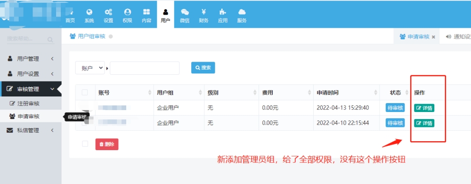Click the search magnifier in the sidebar

point(50,40)
